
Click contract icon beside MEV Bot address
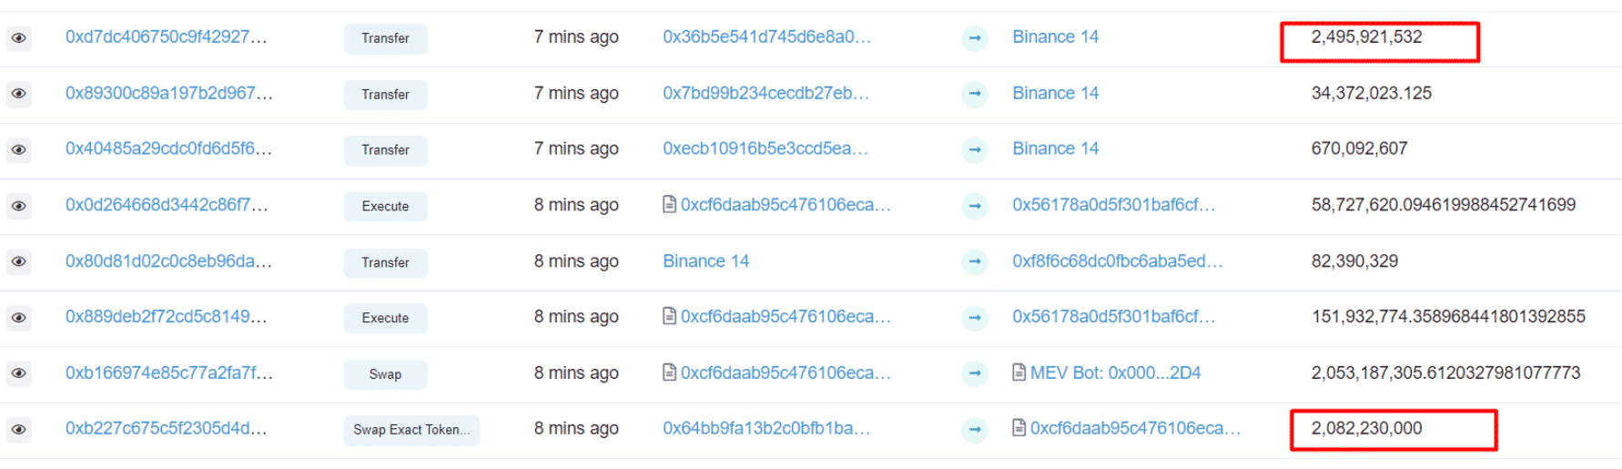click(1019, 372)
